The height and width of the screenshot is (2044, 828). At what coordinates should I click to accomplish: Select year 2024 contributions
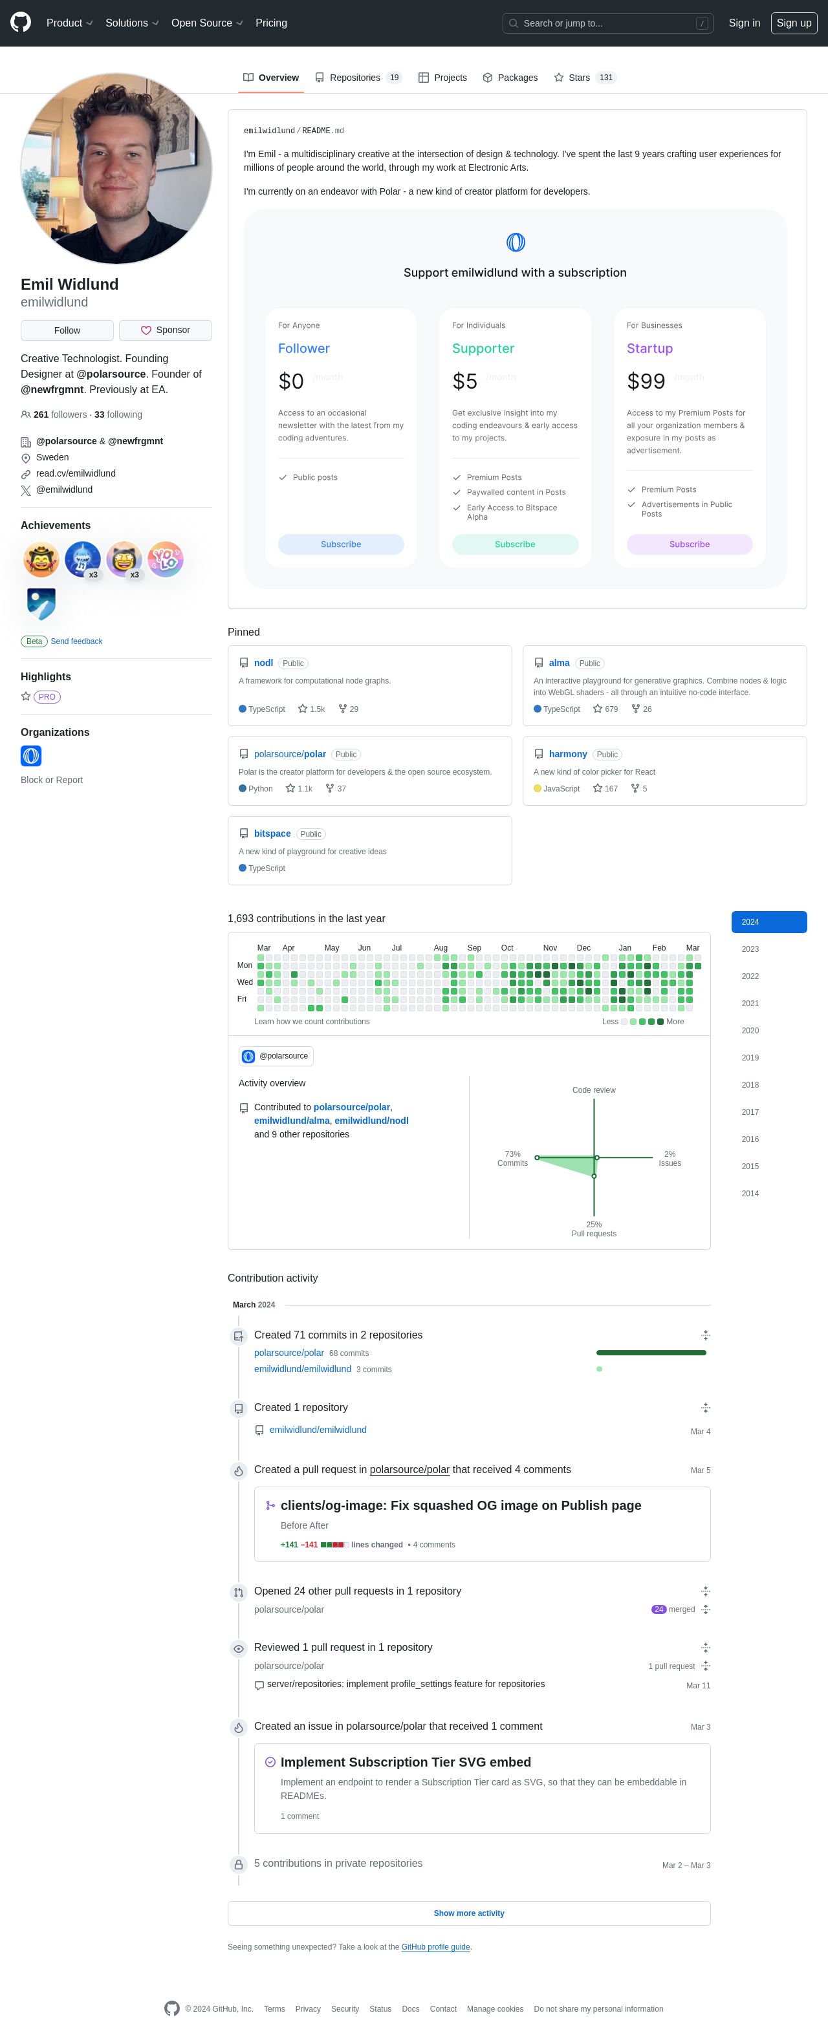[x=769, y=922]
